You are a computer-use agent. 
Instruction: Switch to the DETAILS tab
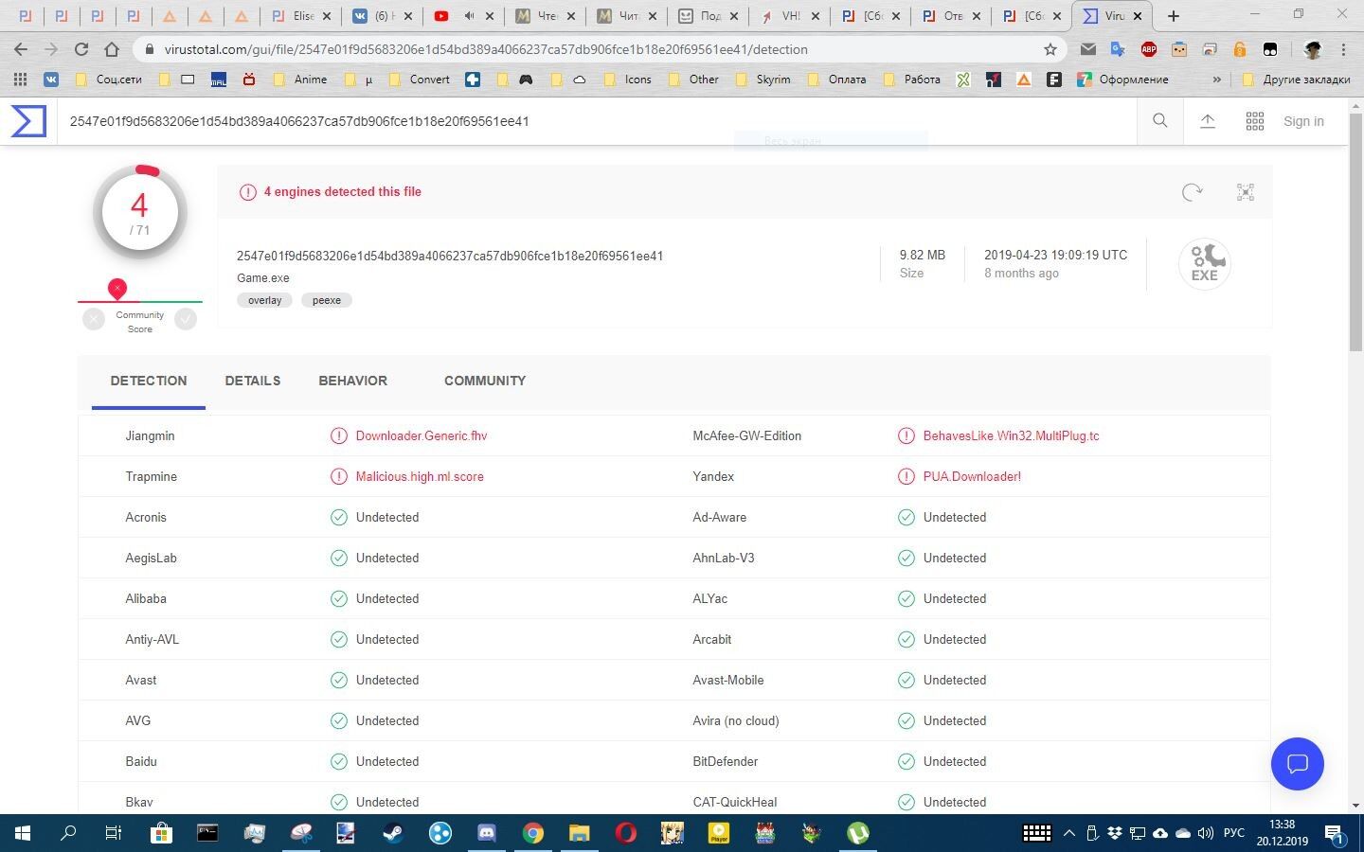pos(253,381)
